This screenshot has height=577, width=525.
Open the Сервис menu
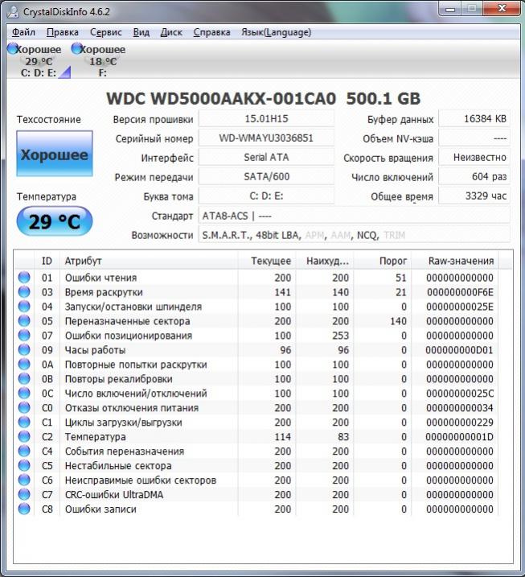tap(106, 32)
